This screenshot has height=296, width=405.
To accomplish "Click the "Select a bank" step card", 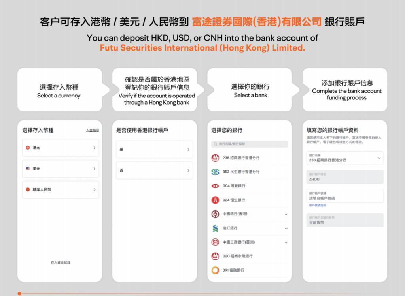I will coord(250,90).
